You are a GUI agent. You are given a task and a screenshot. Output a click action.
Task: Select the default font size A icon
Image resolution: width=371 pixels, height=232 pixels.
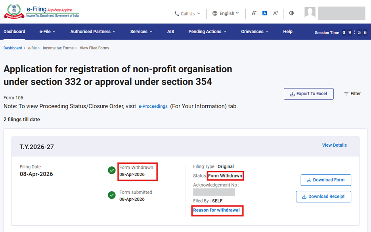[x=264, y=13]
